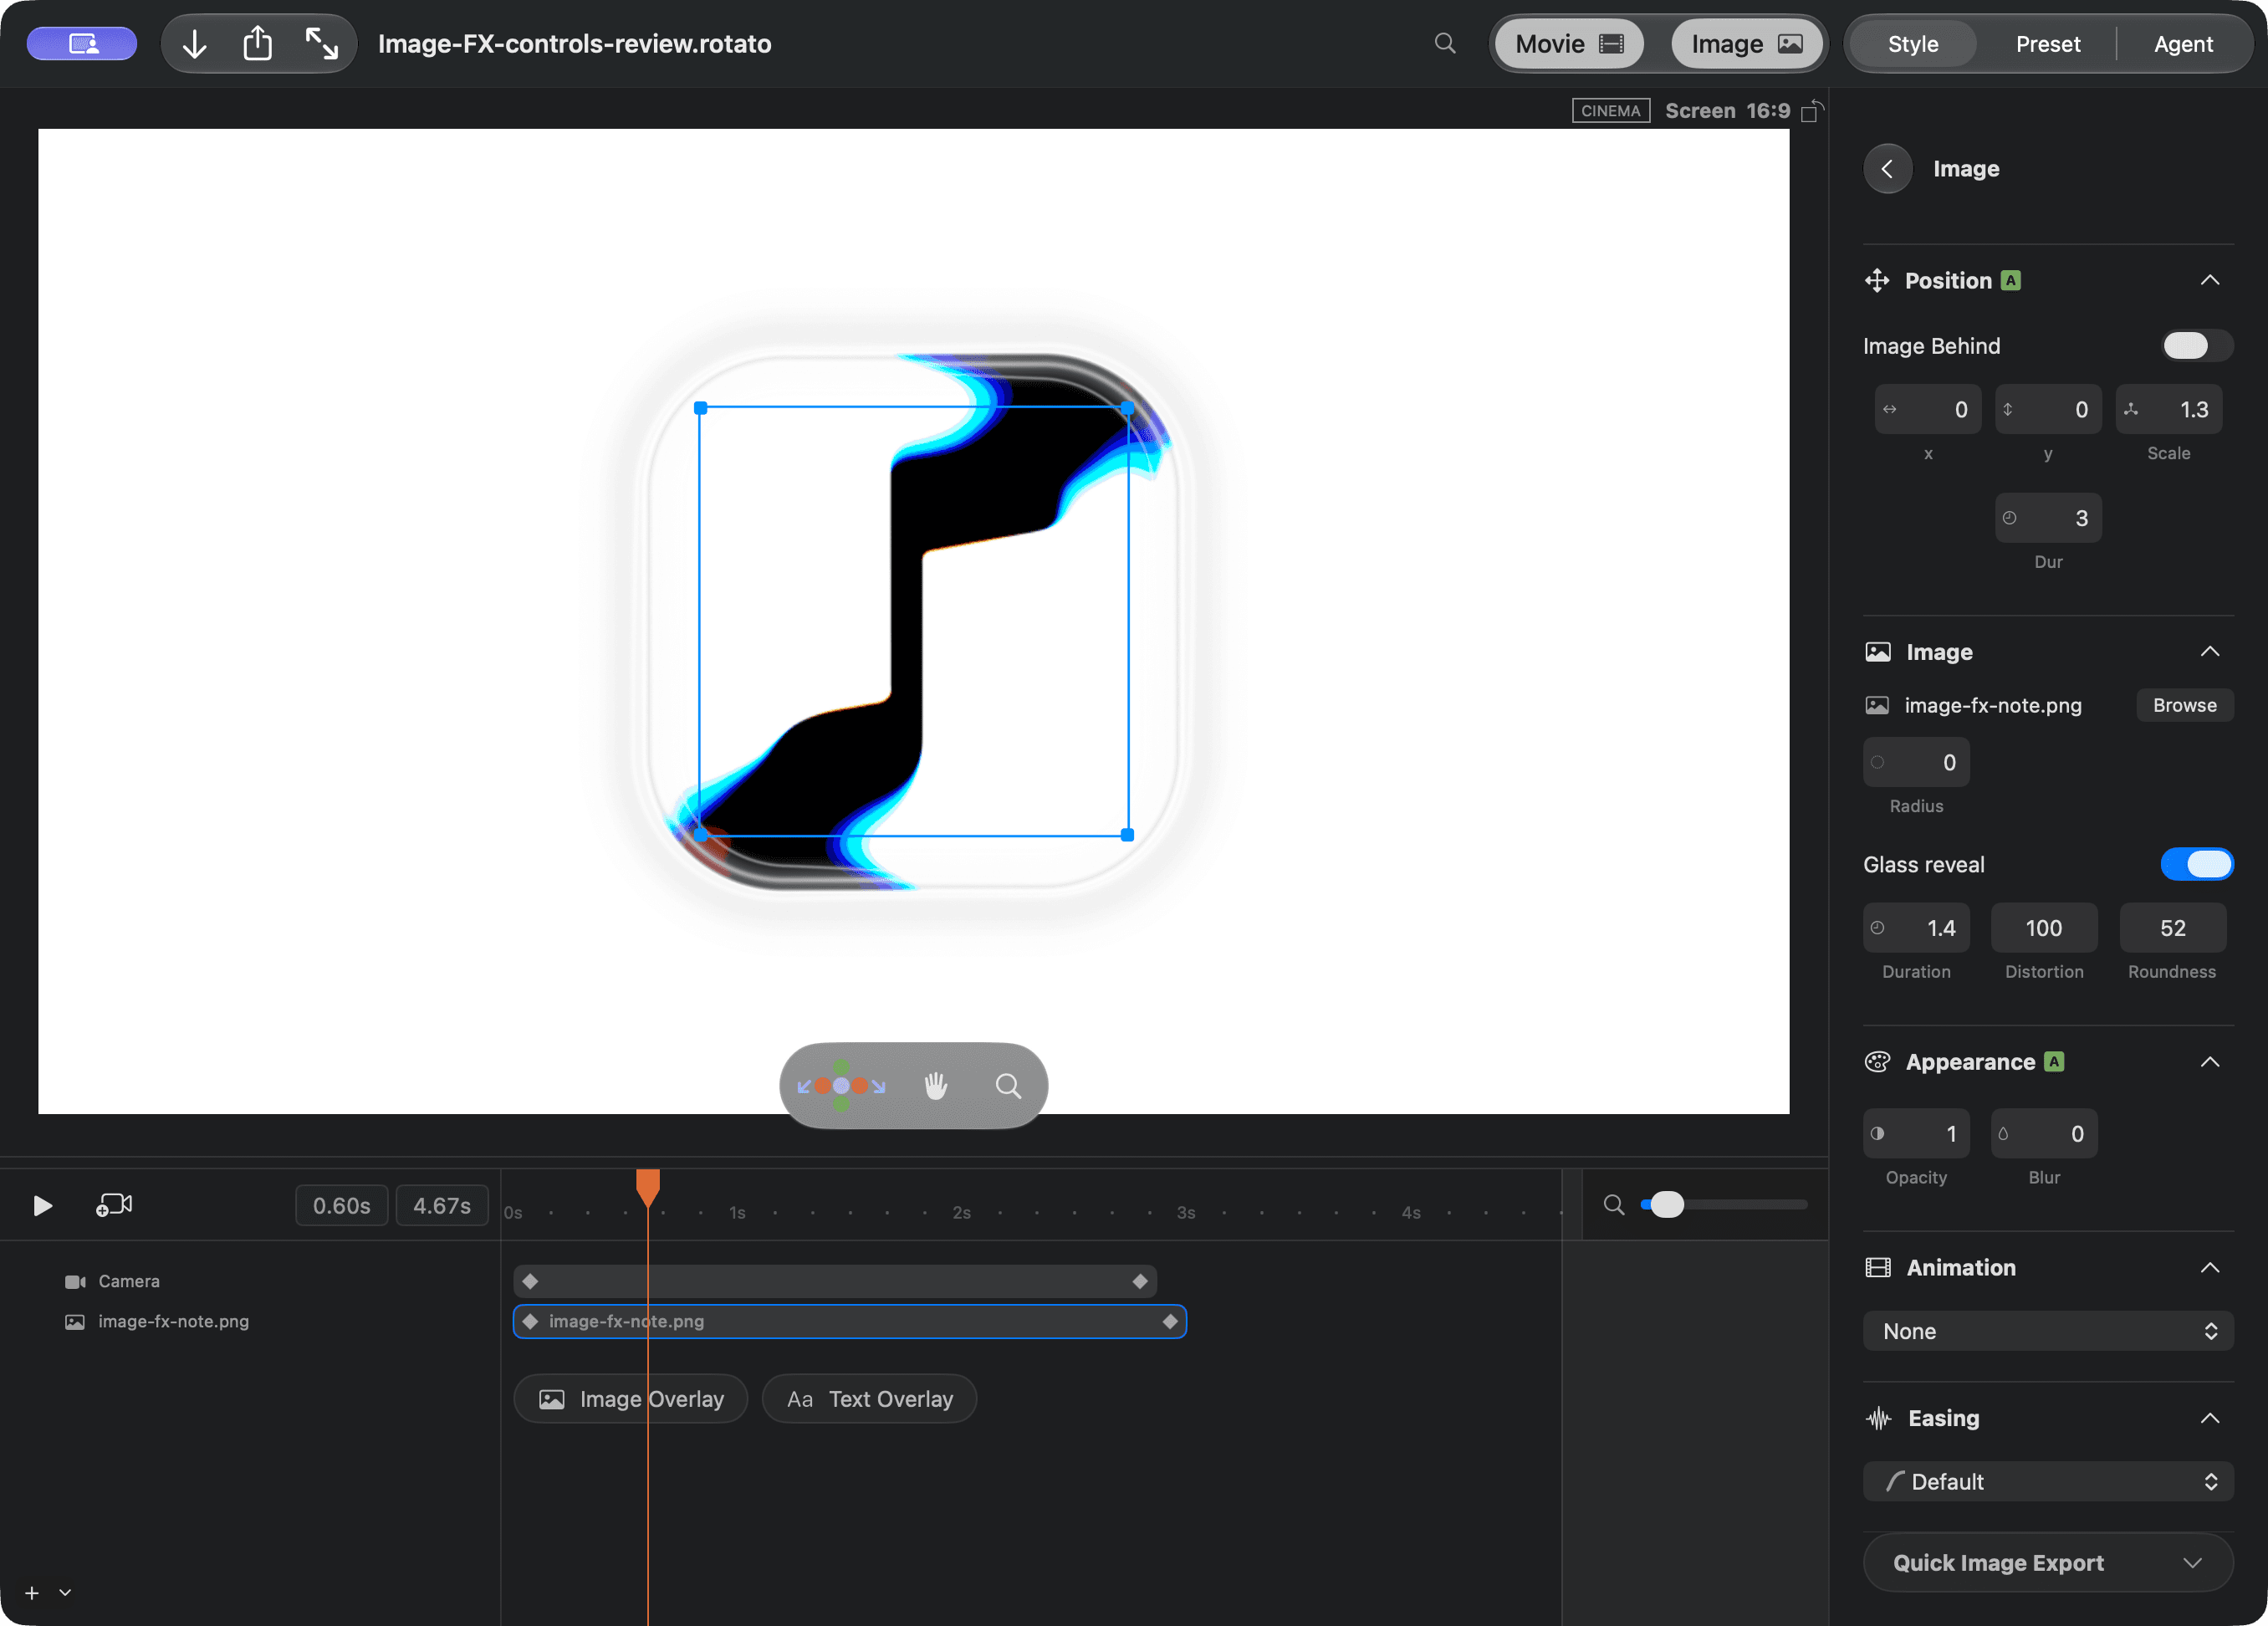The image size is (2268, 1626).
Task: Click the share export icon
Action: tap(258, 43)
